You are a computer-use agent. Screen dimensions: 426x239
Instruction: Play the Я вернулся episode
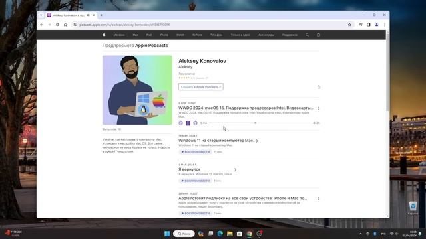click(x=195, y=181)
